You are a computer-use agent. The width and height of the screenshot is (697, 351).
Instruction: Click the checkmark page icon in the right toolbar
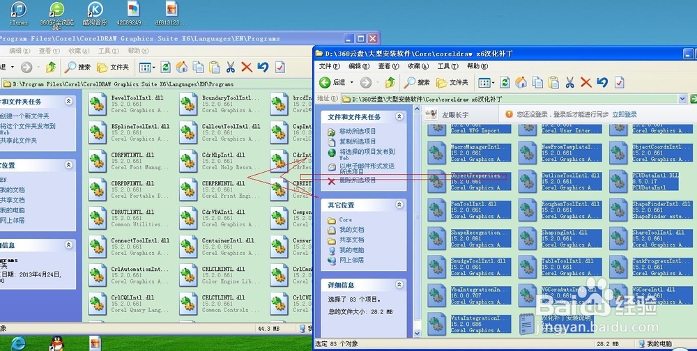(619, 82)
